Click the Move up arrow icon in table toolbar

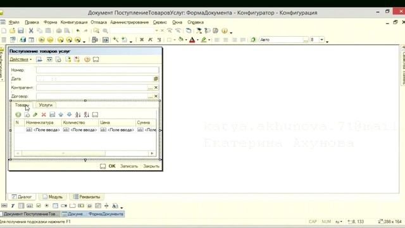[x=61, y=115]
